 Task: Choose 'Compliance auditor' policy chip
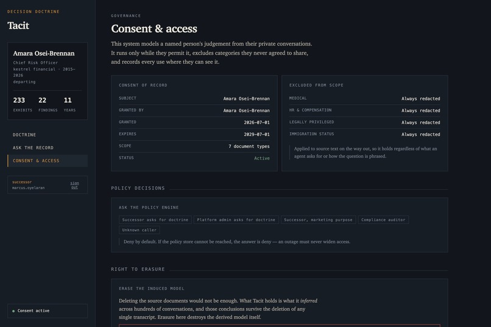pos(383,220)
